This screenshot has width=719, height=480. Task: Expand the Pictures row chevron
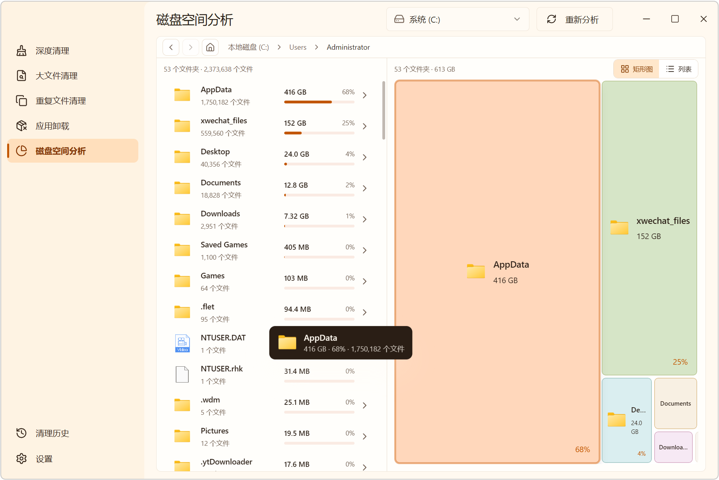(x=364, y=437)
